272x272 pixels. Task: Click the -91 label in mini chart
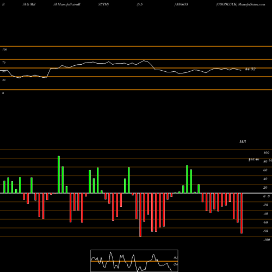175,258
